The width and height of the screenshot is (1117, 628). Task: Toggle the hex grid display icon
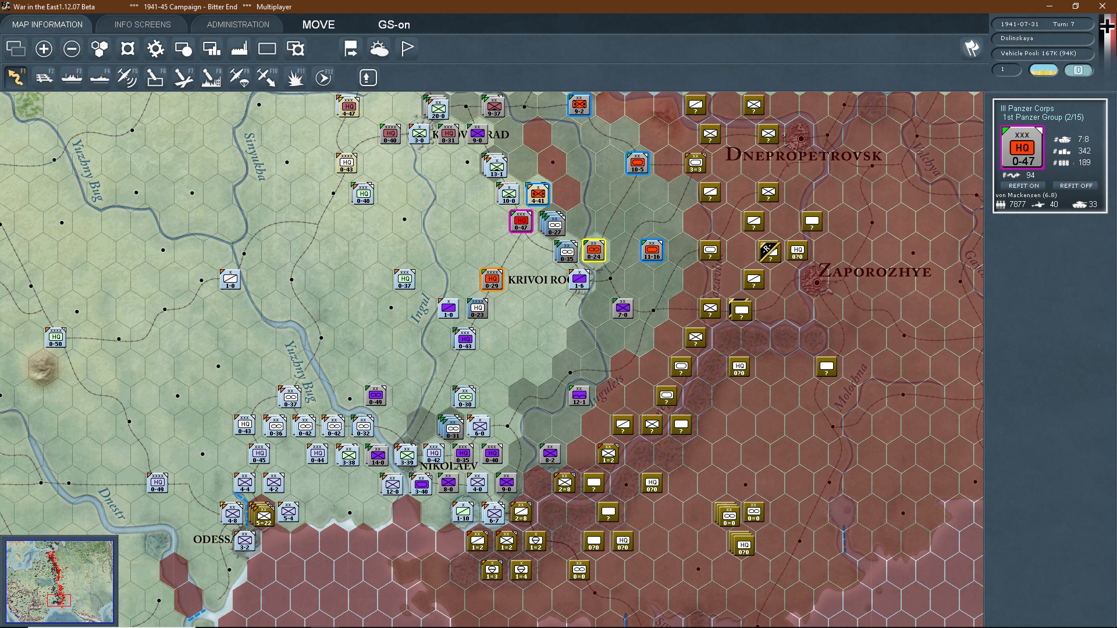coord(99,49)
